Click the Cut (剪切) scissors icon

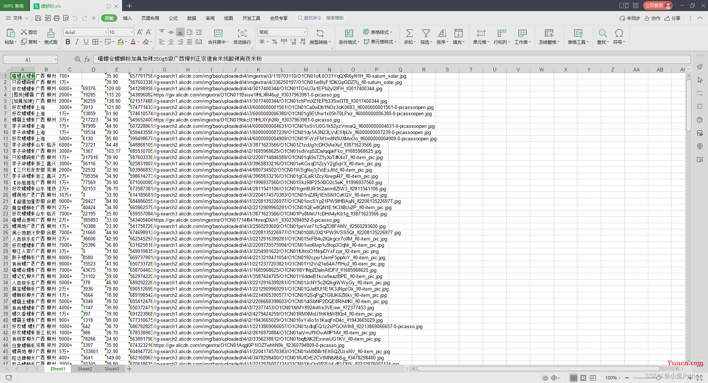coord(24,32)
